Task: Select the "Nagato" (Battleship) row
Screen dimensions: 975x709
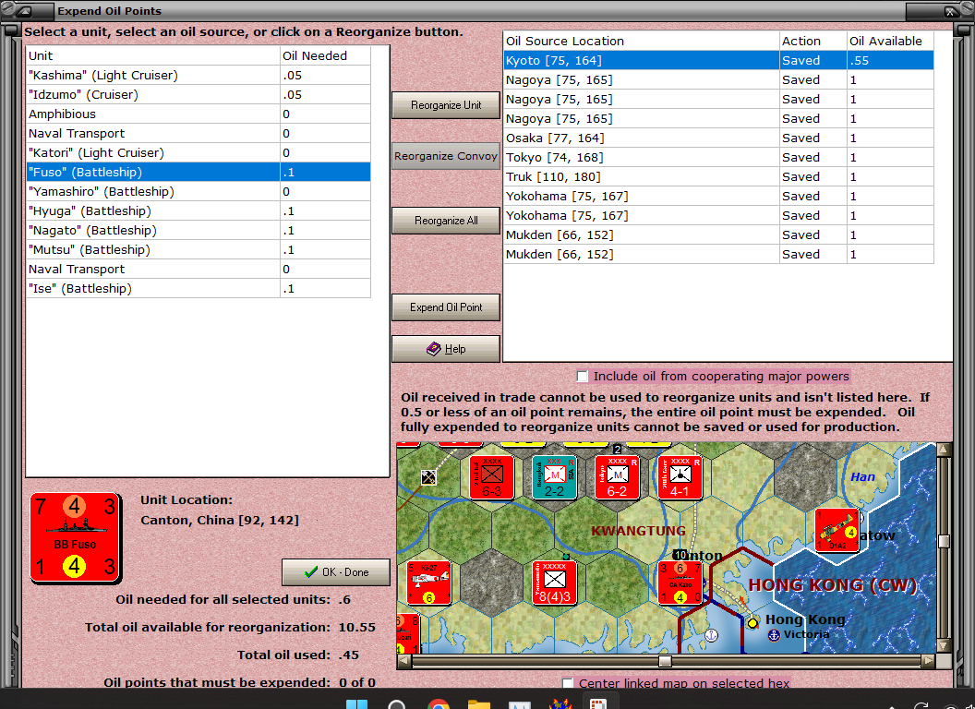Action: pyautogui.click(x=199, y=230)
